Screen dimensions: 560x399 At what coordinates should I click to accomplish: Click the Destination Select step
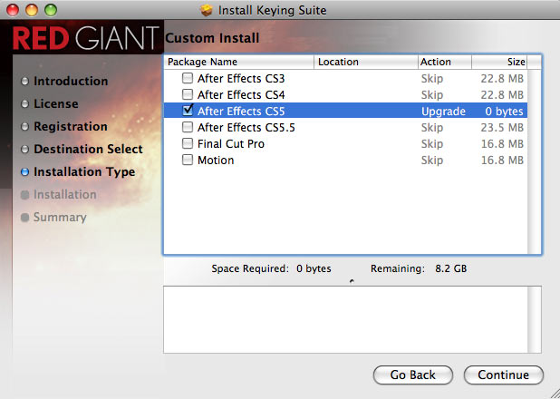[88, 149]
